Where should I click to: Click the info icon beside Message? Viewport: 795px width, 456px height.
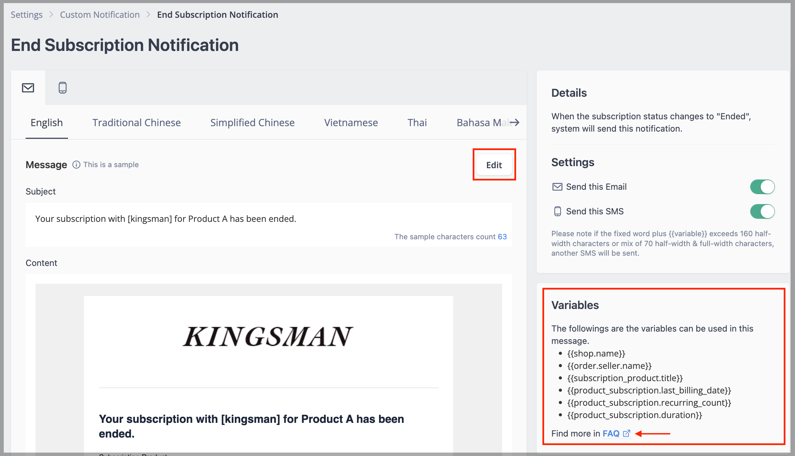click(x=76, y=165)
